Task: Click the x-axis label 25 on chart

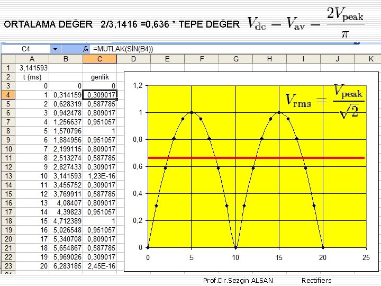Action: [366, 257]
